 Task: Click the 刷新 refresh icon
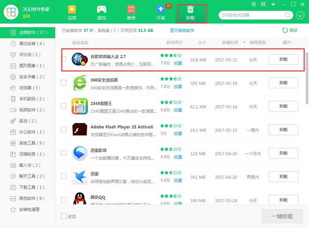[285, 30]
